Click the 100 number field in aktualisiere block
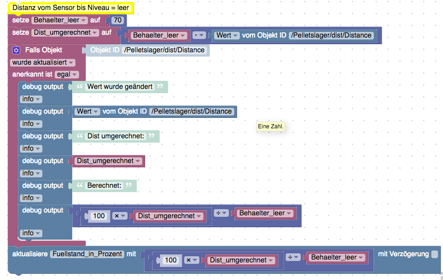The height and width of the screenshot is (280, 443). click(x=171, y=260)
